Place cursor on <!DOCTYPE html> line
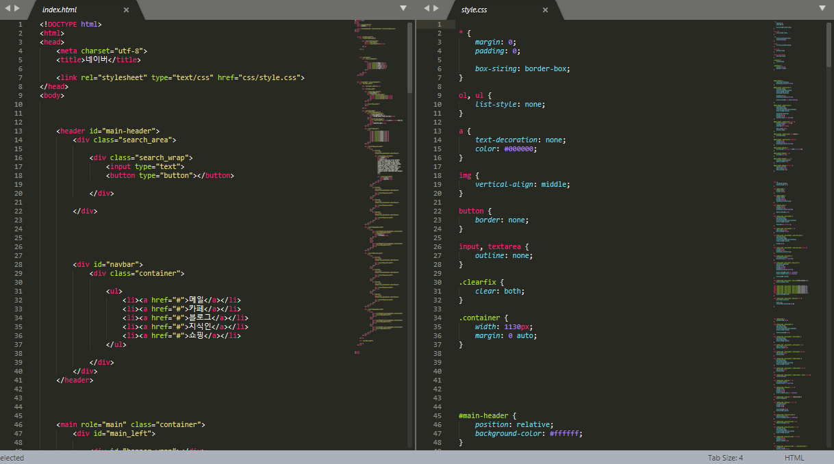Viewport: 834px width, 464px height. coord(71,24)
